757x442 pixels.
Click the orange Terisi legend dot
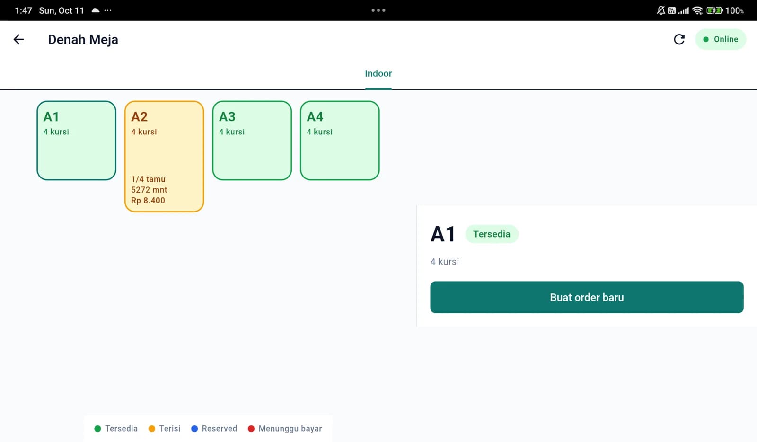point(152,429)
